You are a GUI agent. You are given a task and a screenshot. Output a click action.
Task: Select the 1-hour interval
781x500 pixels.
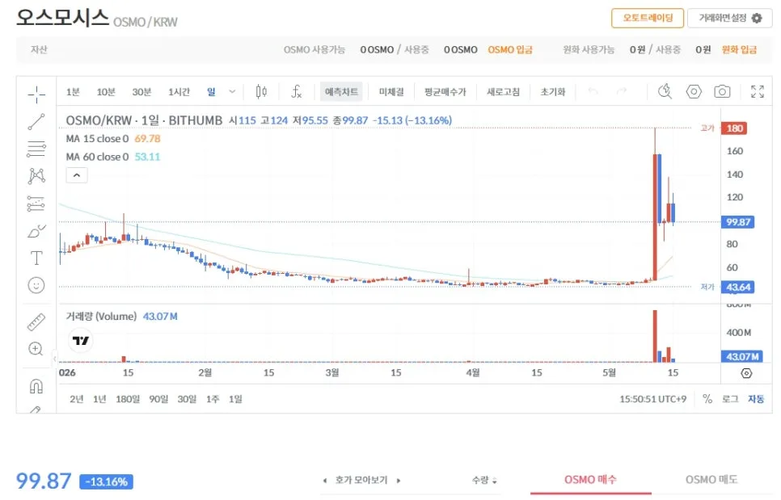tap(179, 92)
